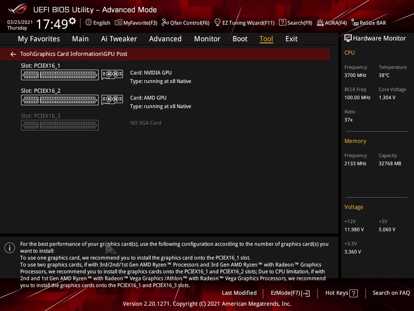
Task: Launch EZ Tuning Wizard bulb icon
Action: click(217, 23)
